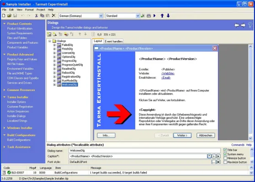Switch to the Event handlers tab

(x=114, y=41)
